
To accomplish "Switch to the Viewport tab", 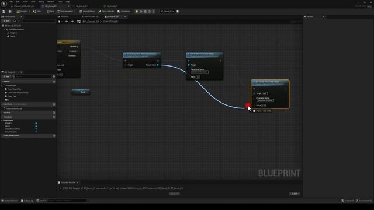I will pos(63,17).
